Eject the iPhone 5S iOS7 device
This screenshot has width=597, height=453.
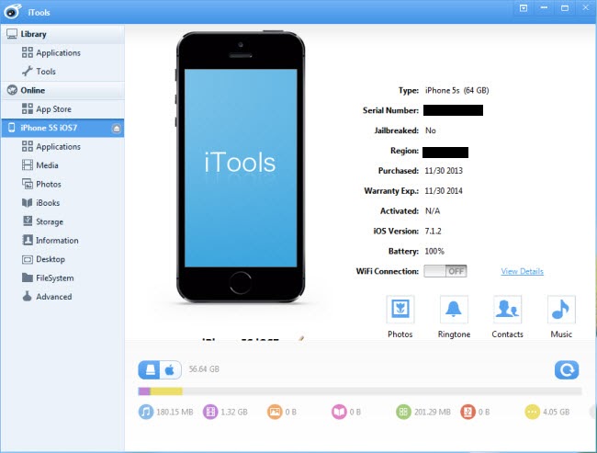click(x=117, y=129)
